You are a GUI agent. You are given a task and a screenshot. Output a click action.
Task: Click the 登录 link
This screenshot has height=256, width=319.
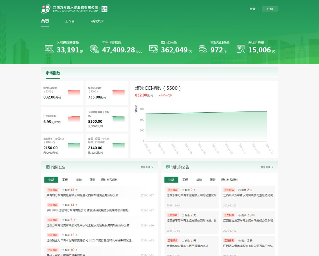click(x=253, y=9)
